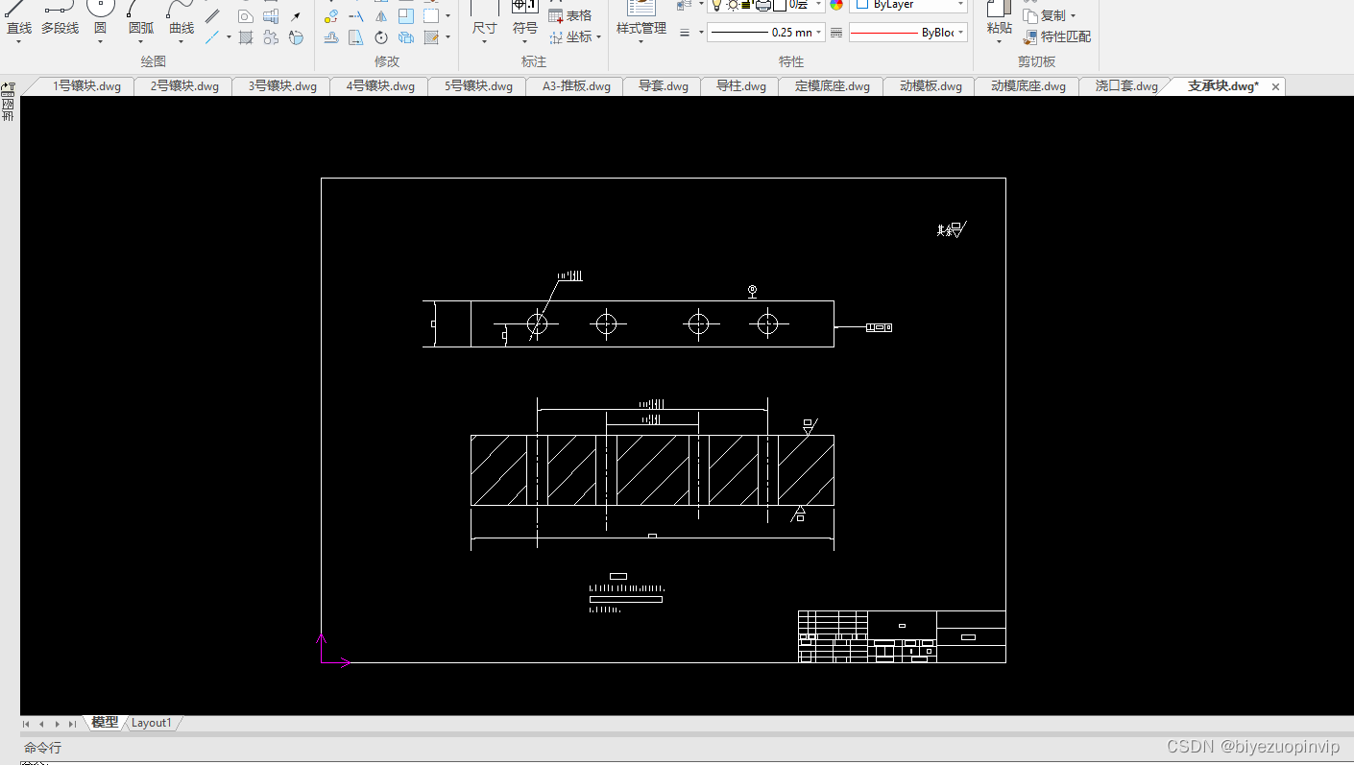1354x765 pixels.
Task: Go to previous layout tab arrow
Action: [x=41, y=724]
